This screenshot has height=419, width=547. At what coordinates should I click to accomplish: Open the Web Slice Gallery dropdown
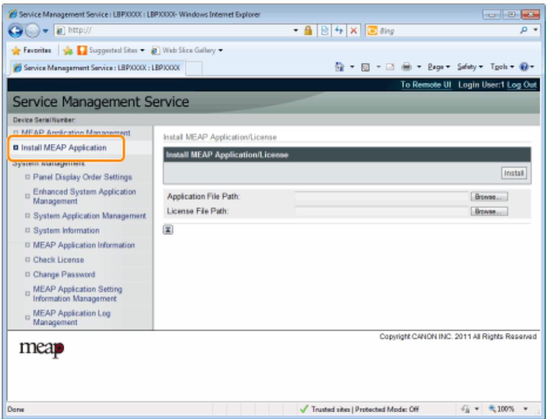tap(186, 51)
